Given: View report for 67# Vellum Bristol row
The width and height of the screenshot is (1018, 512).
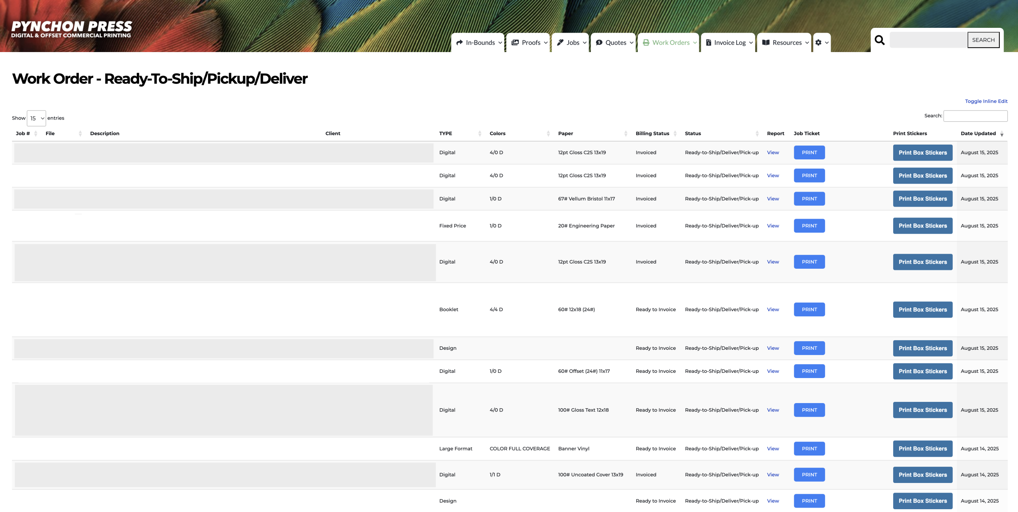Looking at the screenshot, I should (773, 199).
